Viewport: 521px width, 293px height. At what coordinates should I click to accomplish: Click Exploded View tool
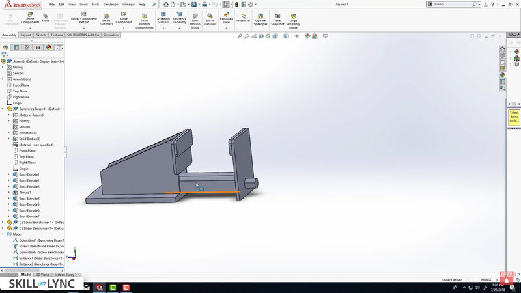tap(226, 19)
